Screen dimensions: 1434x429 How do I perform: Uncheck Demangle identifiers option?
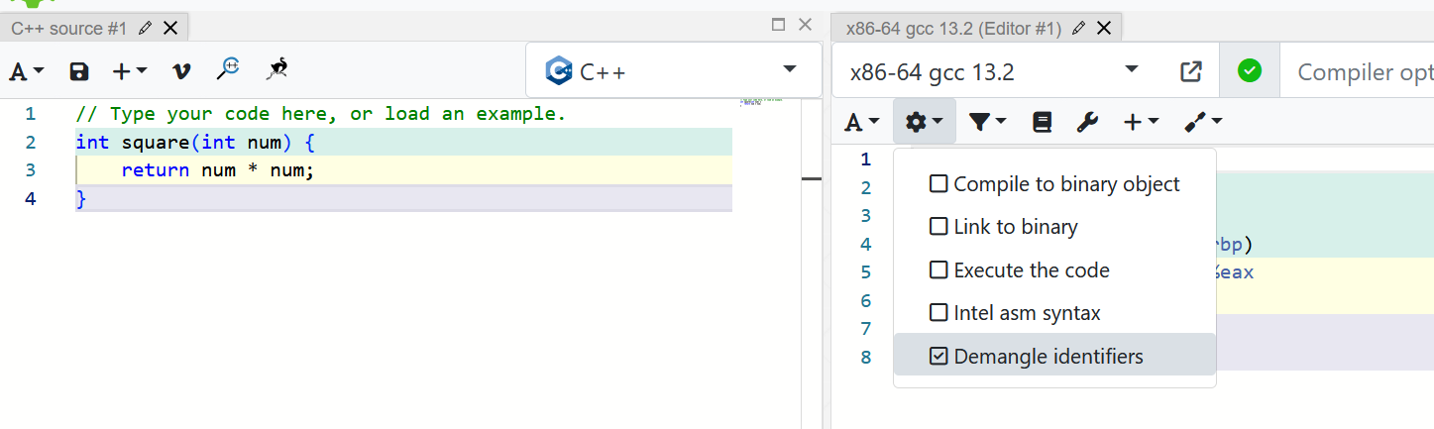[x=938, y=357]
